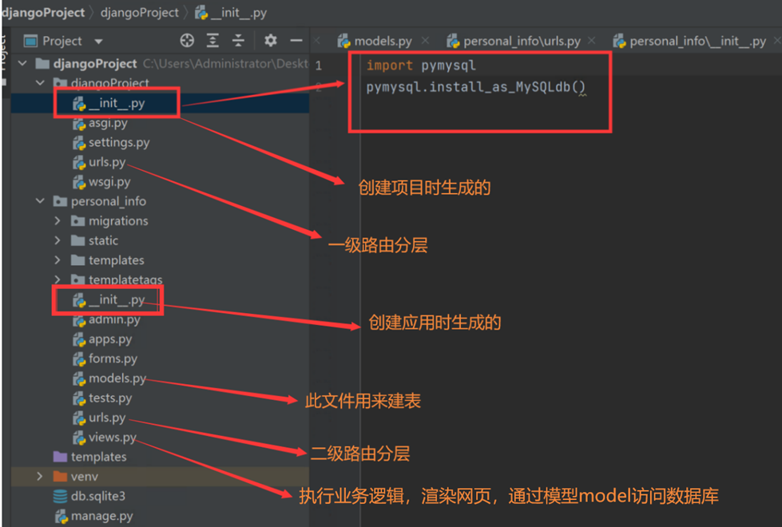Expand the templates folder inside personal_info

[x=58, y=260]
